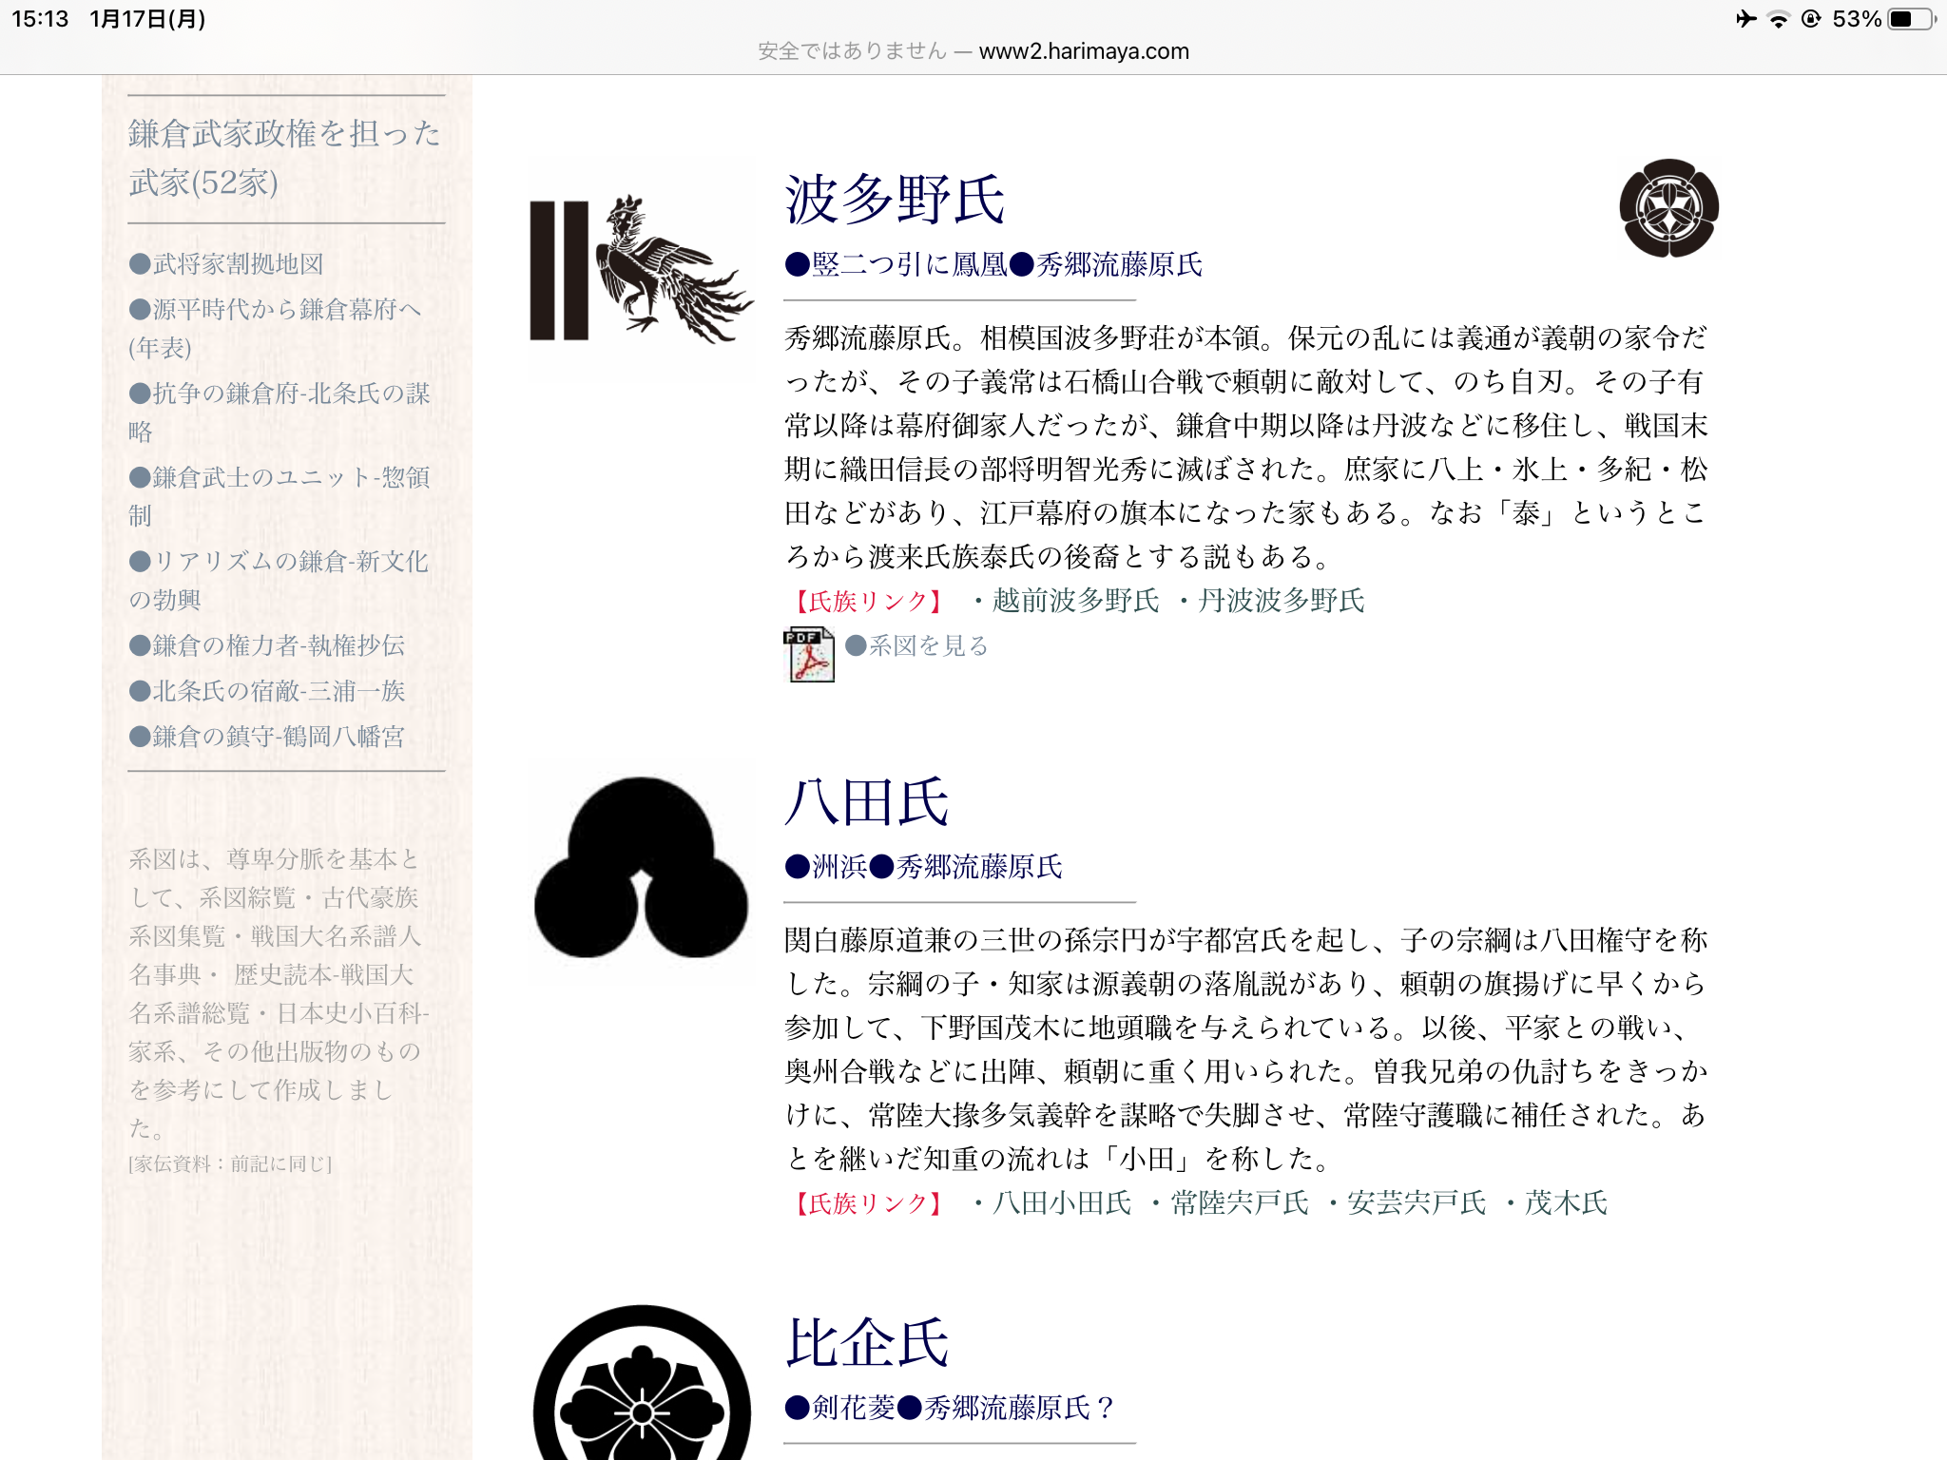The width and height of the screenshot is (1947, 1460).
Task: Click the round crest icon at top right
Action: (1668, 208)
